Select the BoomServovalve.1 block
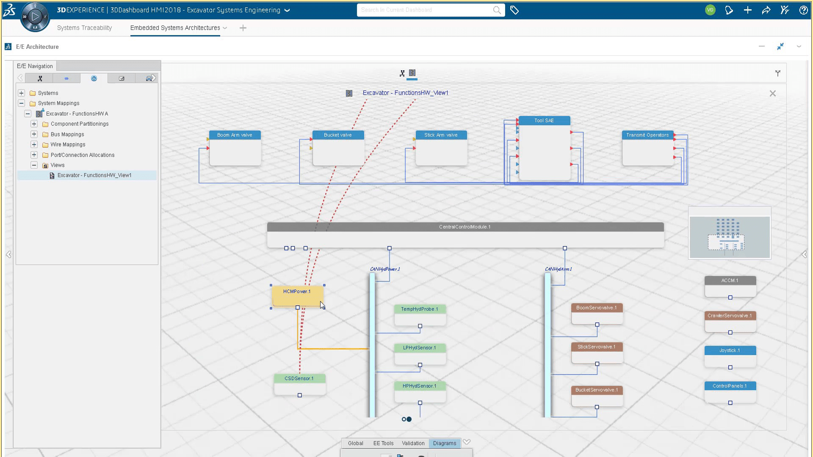Viewport: 813px width, 457px height. [597, 314]
